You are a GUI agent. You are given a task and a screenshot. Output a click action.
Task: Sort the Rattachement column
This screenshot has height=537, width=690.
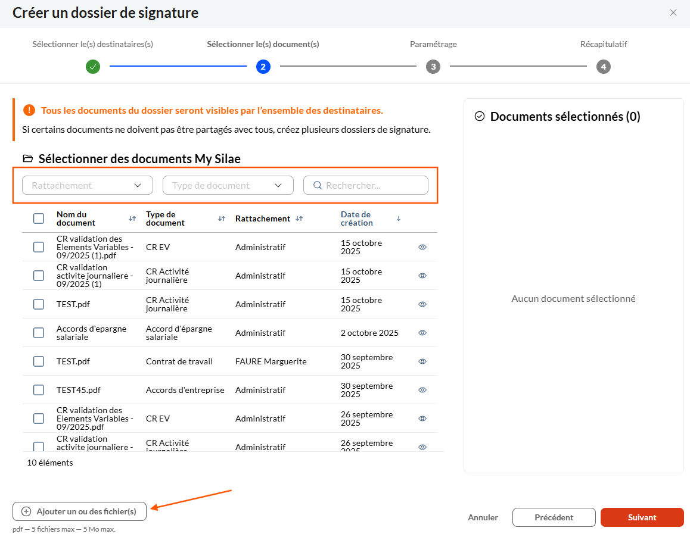(x=299, y=218)
